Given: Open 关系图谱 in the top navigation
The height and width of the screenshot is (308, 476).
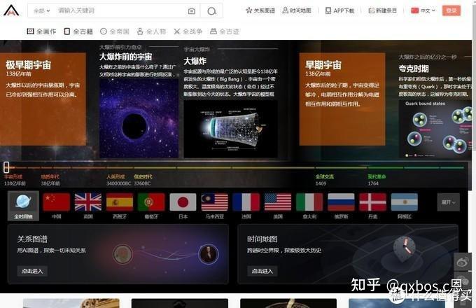Looking at the screenshot, I should [x=260, y=10].
